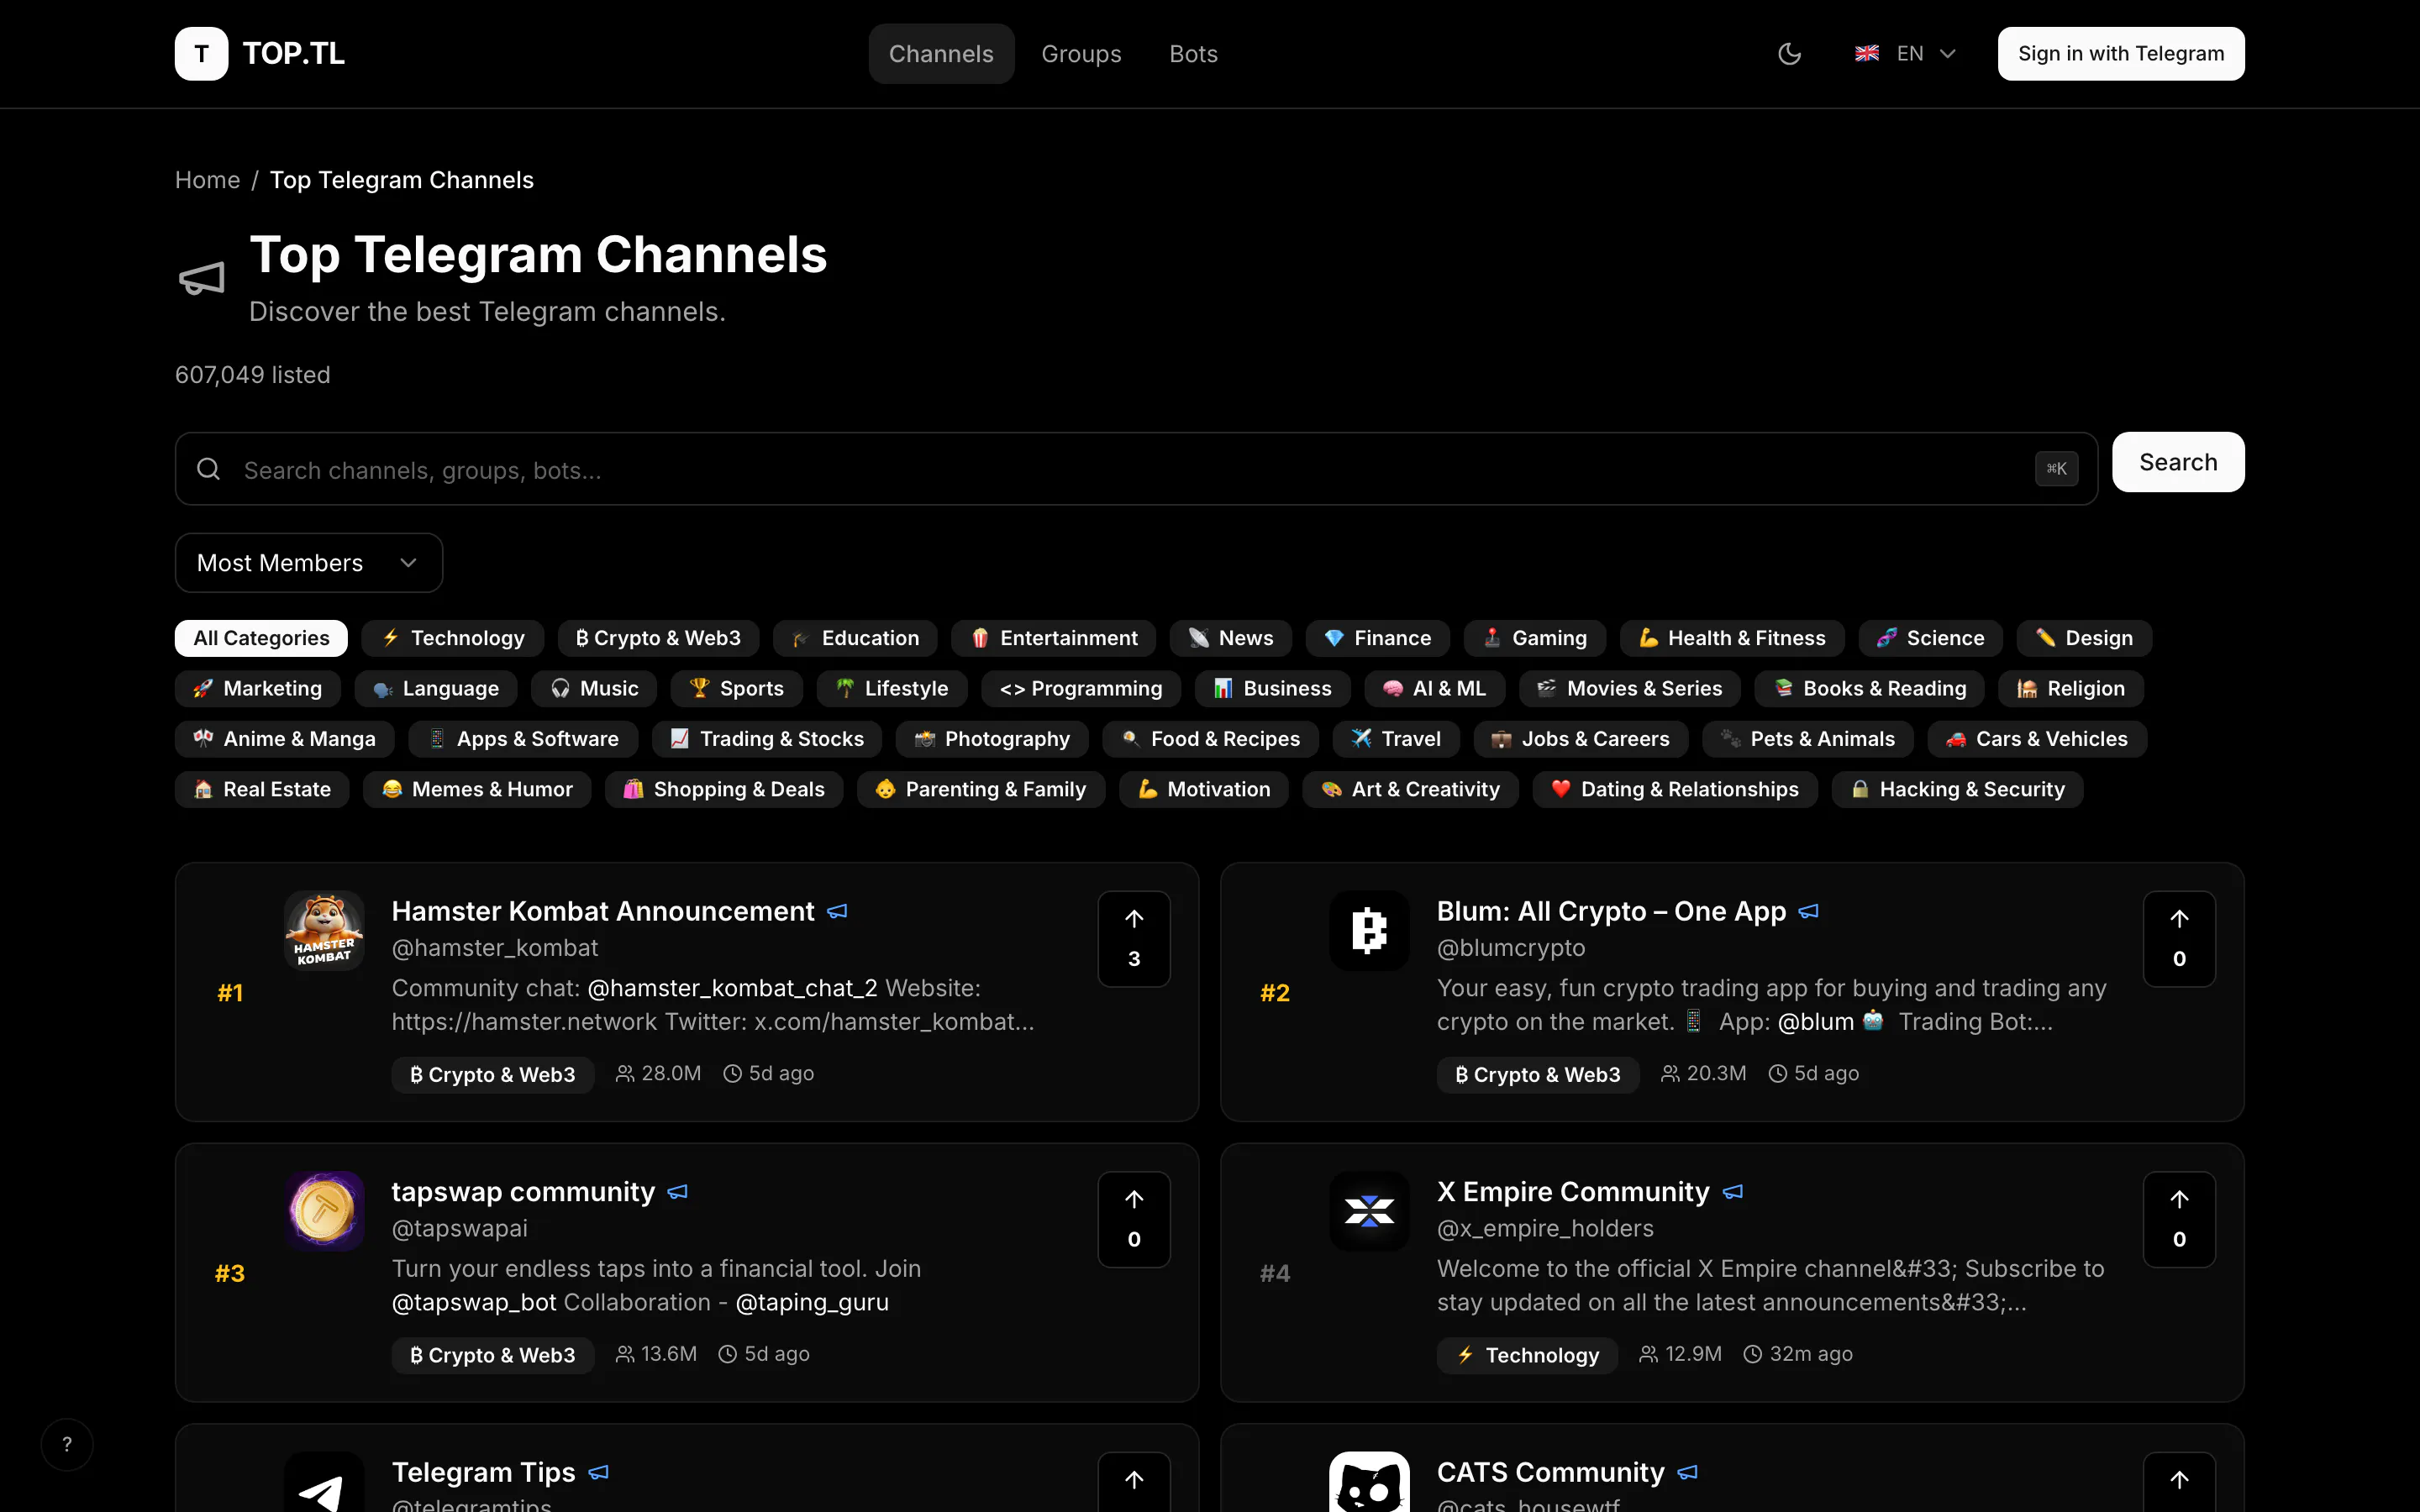2420x1512 pixels.
Task: Filter by Gaming category
Action: [1535, 638]
